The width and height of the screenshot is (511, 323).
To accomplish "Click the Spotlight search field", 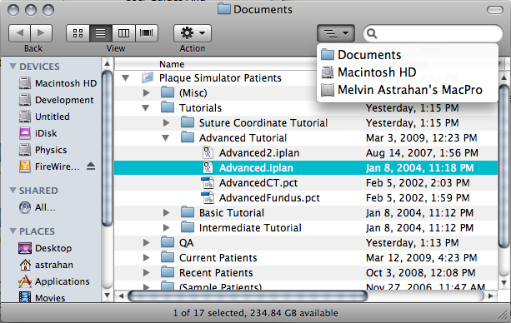I will (x=433, y=33).
